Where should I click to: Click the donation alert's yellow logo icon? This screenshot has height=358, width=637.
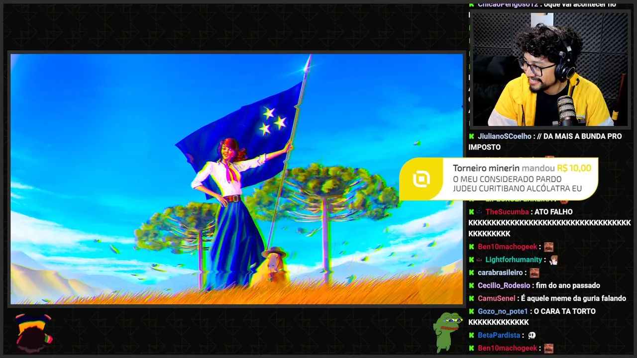click(421, 179)
